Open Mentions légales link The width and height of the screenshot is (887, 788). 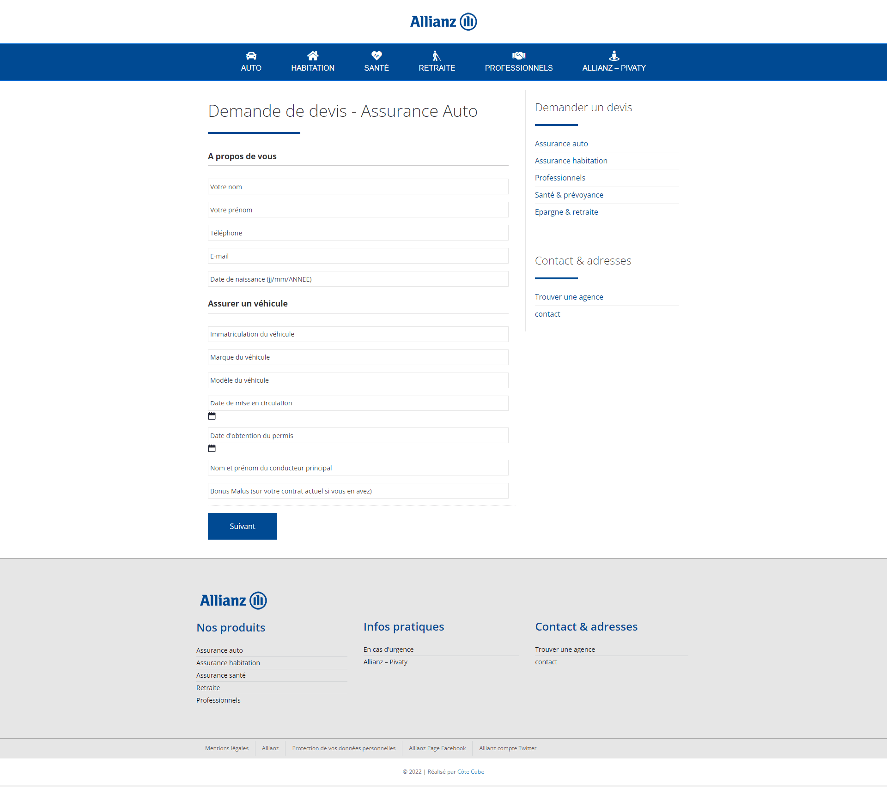point(227,748)
